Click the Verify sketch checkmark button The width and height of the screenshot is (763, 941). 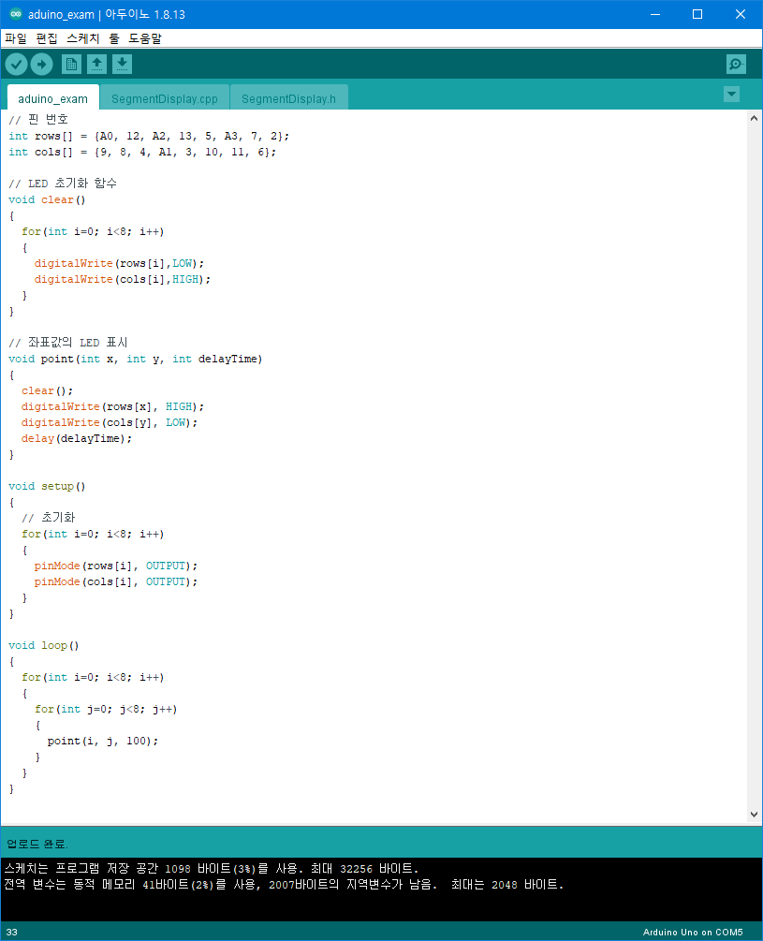coord(16,65)
